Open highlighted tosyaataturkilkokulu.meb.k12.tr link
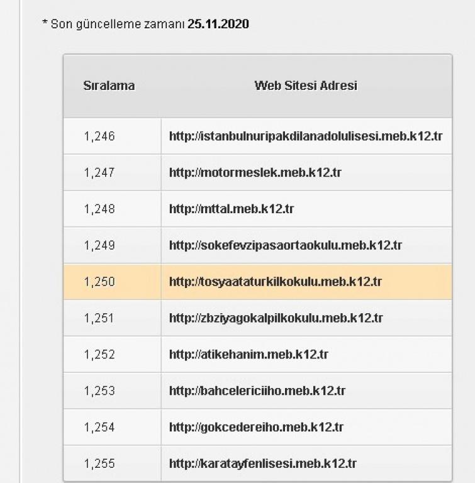 pyautogui.click(x=276, y=282)
